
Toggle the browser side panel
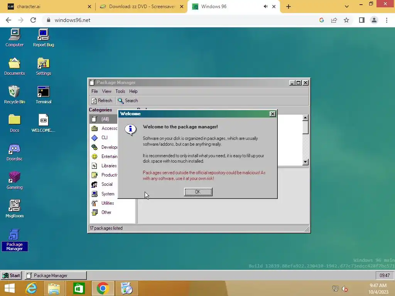coord(362,20)
